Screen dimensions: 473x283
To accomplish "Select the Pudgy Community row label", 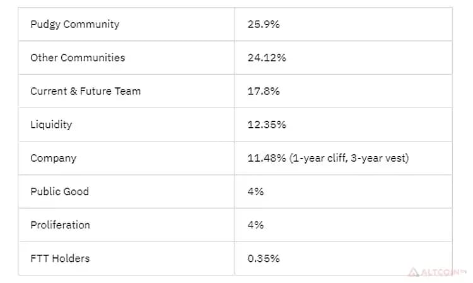I will coord(75,25).
